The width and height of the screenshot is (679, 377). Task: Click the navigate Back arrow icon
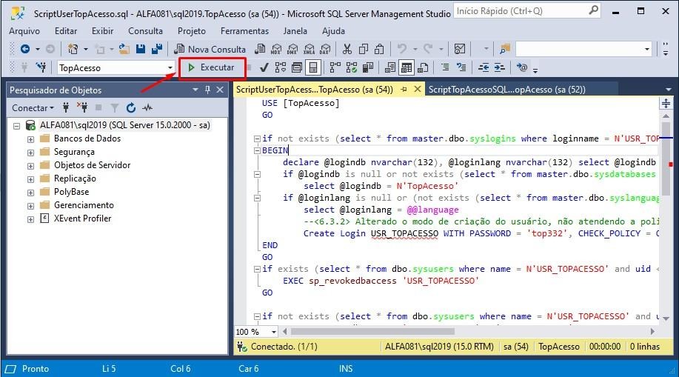click(x=25, y=49)
